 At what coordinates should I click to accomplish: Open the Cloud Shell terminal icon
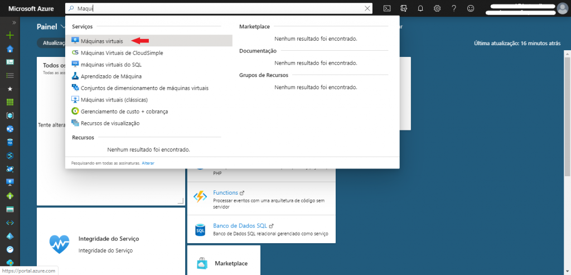[x=386, y=8]
